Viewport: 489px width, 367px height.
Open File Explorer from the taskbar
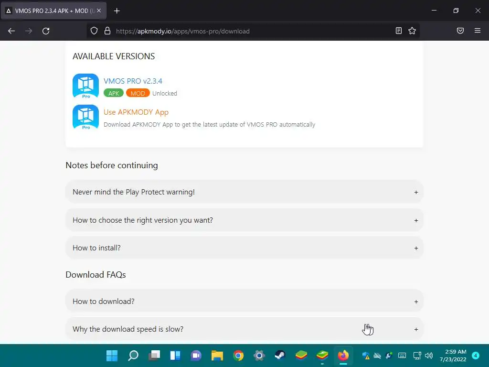tap(217, 356)
